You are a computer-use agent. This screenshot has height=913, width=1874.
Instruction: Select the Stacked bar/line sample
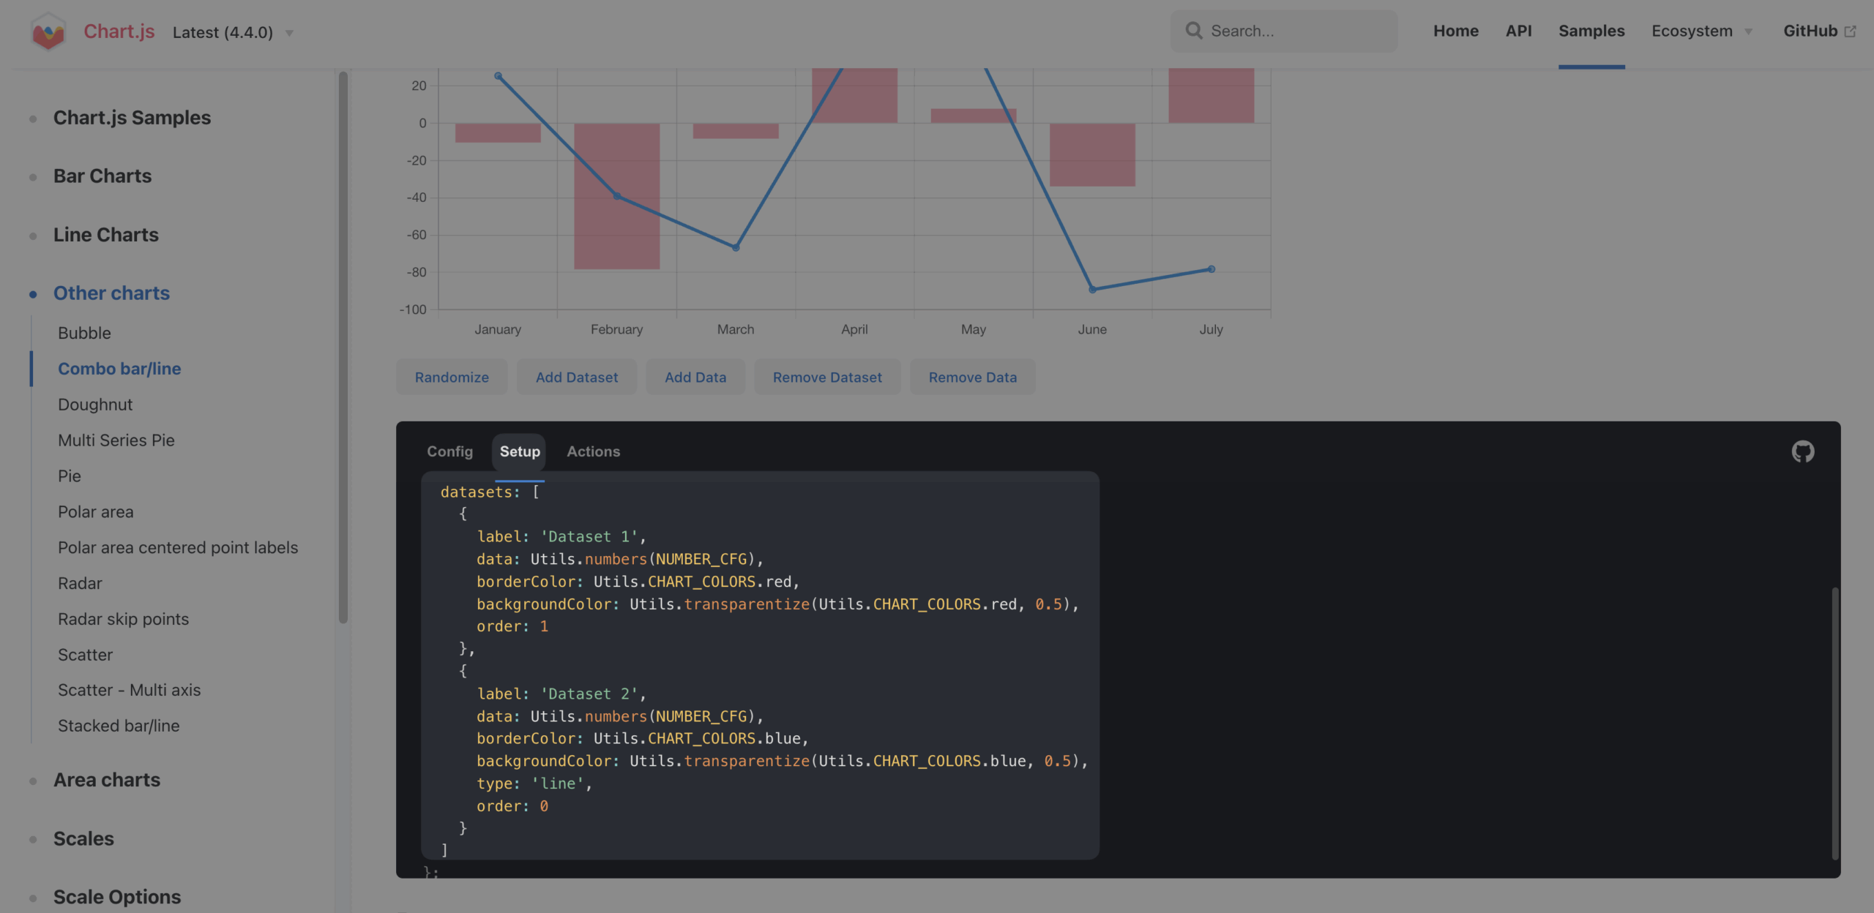click(x=119, y=726)
